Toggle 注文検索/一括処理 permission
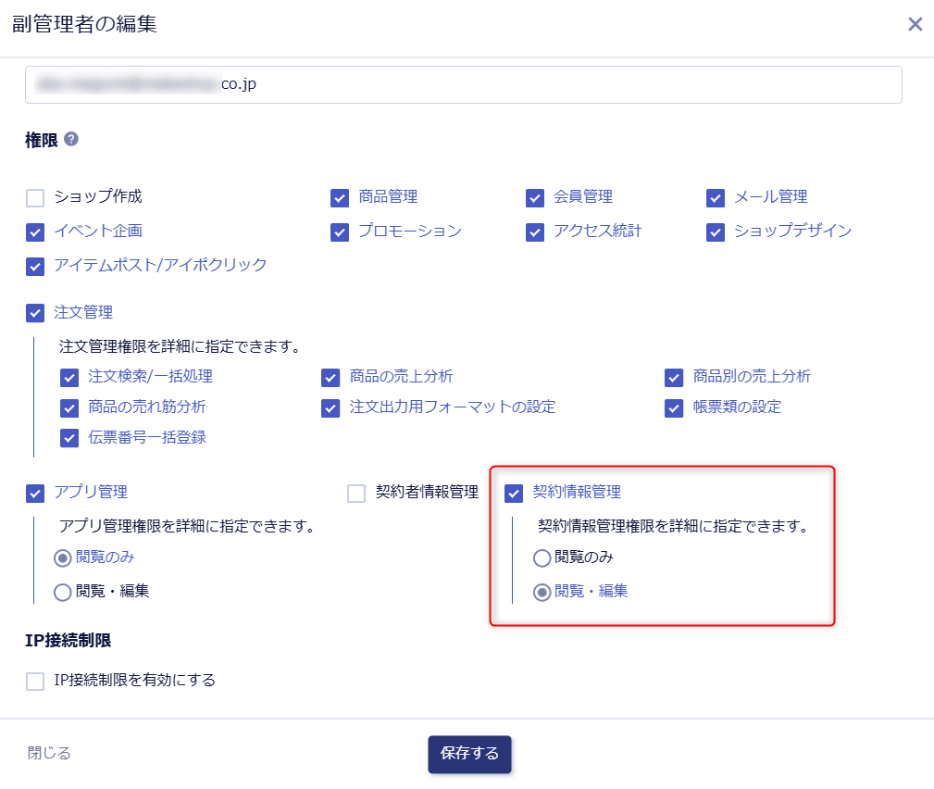This screenshot has height=789, width=934. [69, 378]
